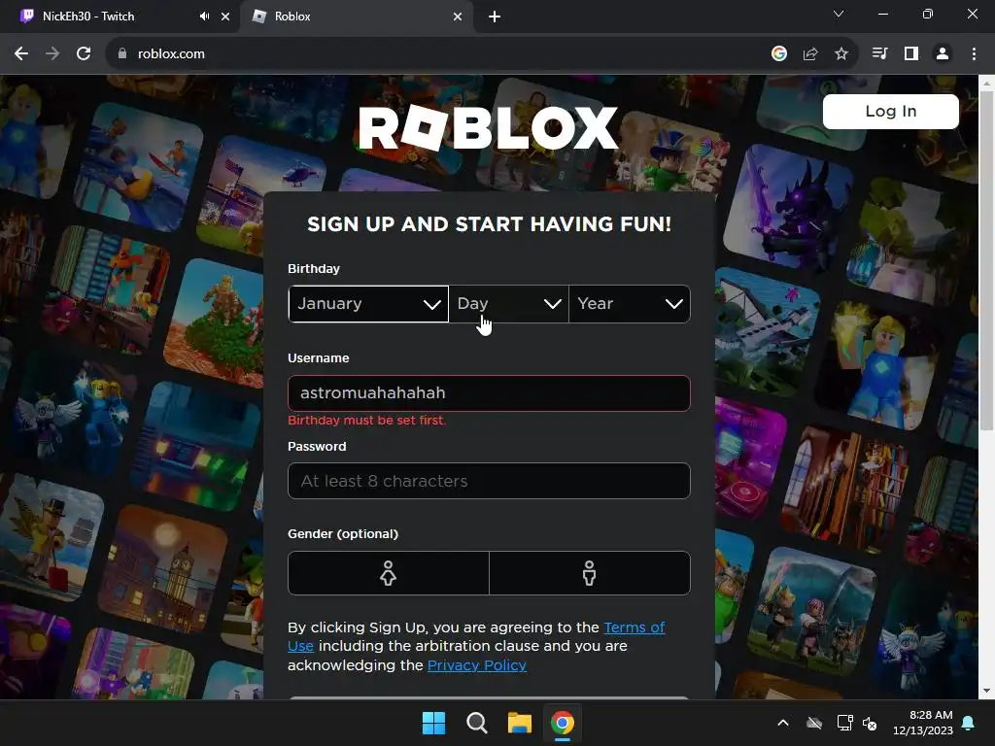Click the cloud sync tray icon

click(814, 723)
